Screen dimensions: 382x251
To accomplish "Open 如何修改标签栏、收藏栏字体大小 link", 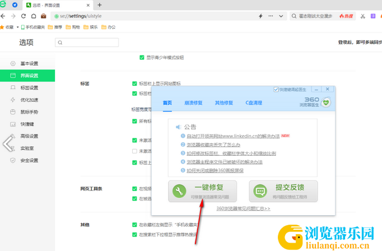I will pos(231,154).
